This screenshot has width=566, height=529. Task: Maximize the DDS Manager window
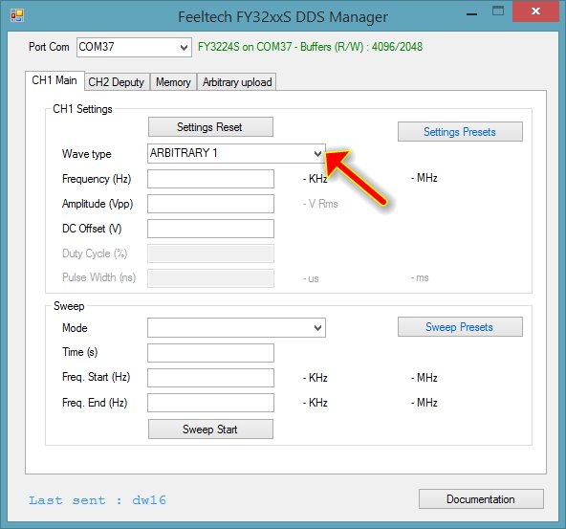click(x=498, y=11)
